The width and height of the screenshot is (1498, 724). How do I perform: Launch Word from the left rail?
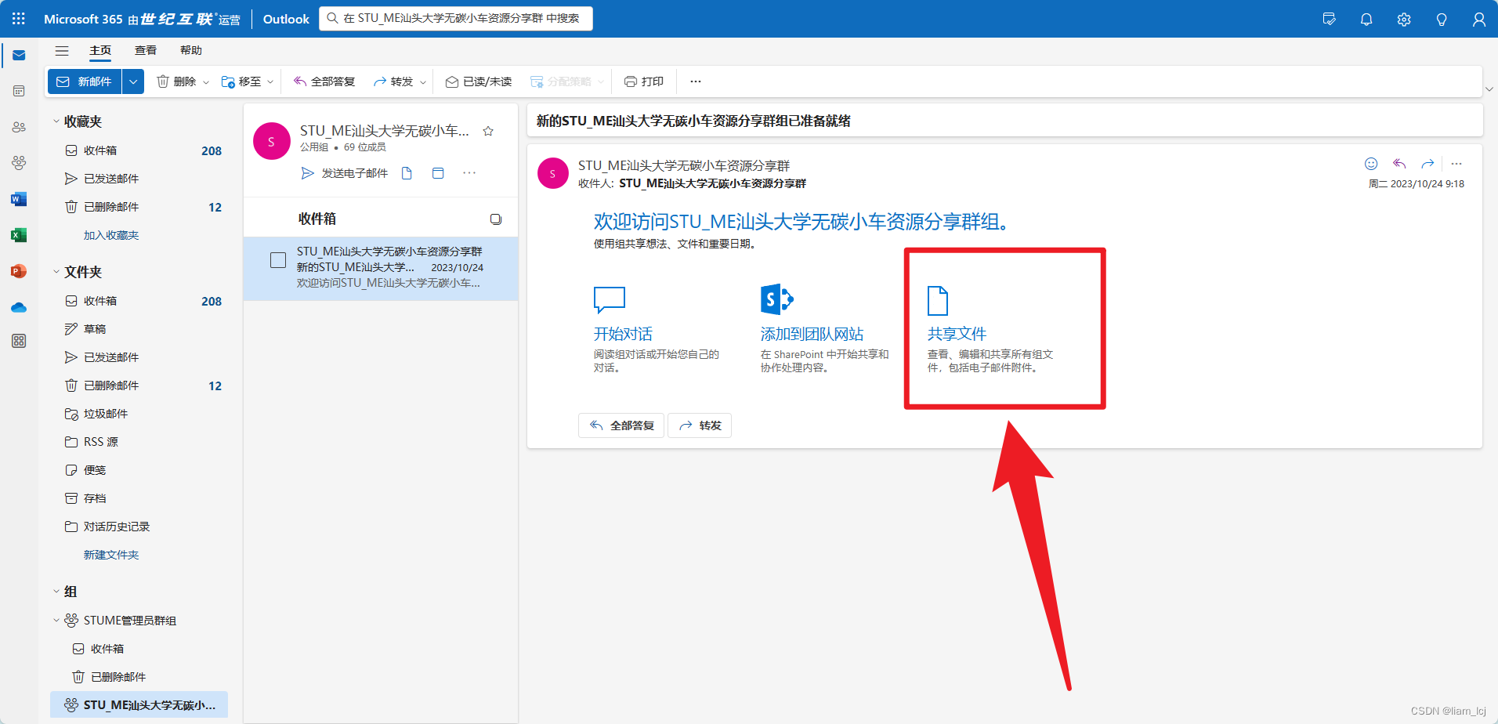coord(19,199)
